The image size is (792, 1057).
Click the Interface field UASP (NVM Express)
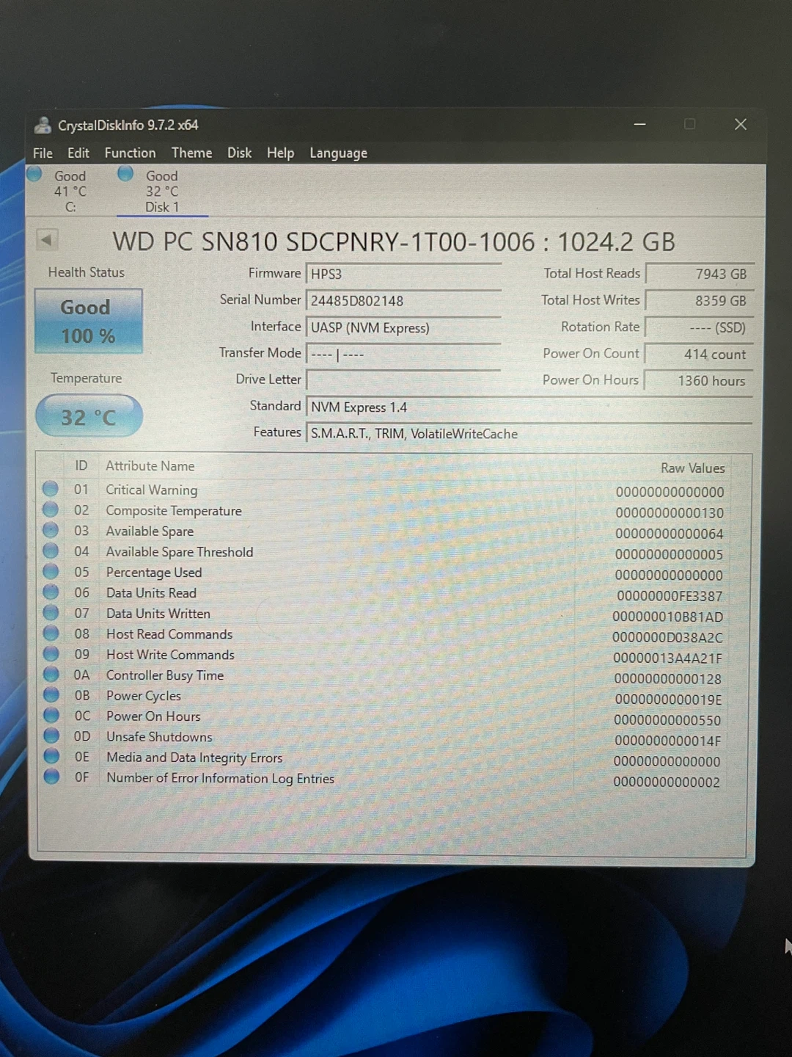tap(403, 327)
